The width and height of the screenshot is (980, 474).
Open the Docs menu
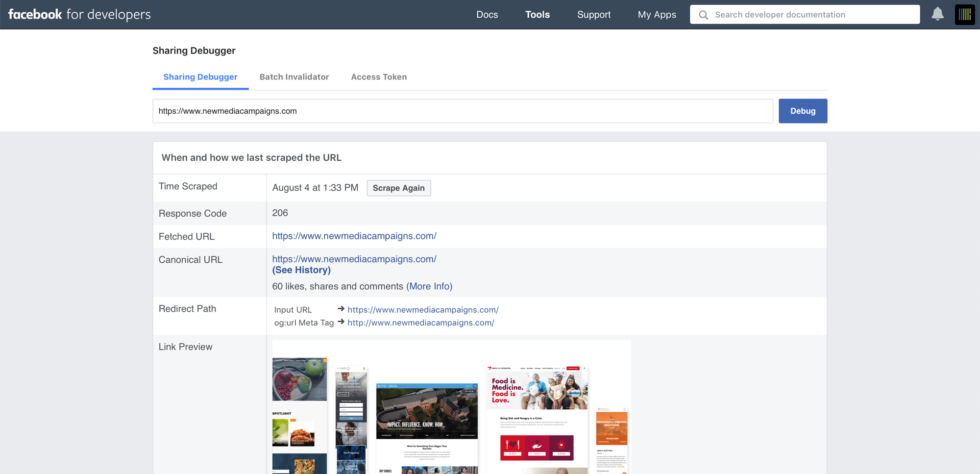click(487, 15)
